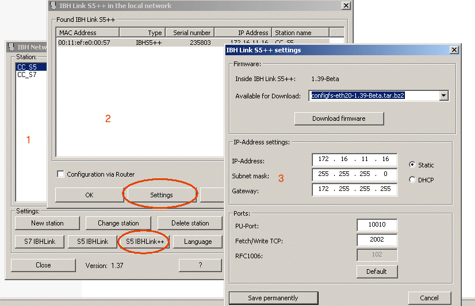Click the IBH Network window title icon
The height and width of the screenshot is (306, 475).
pos(11,47)
